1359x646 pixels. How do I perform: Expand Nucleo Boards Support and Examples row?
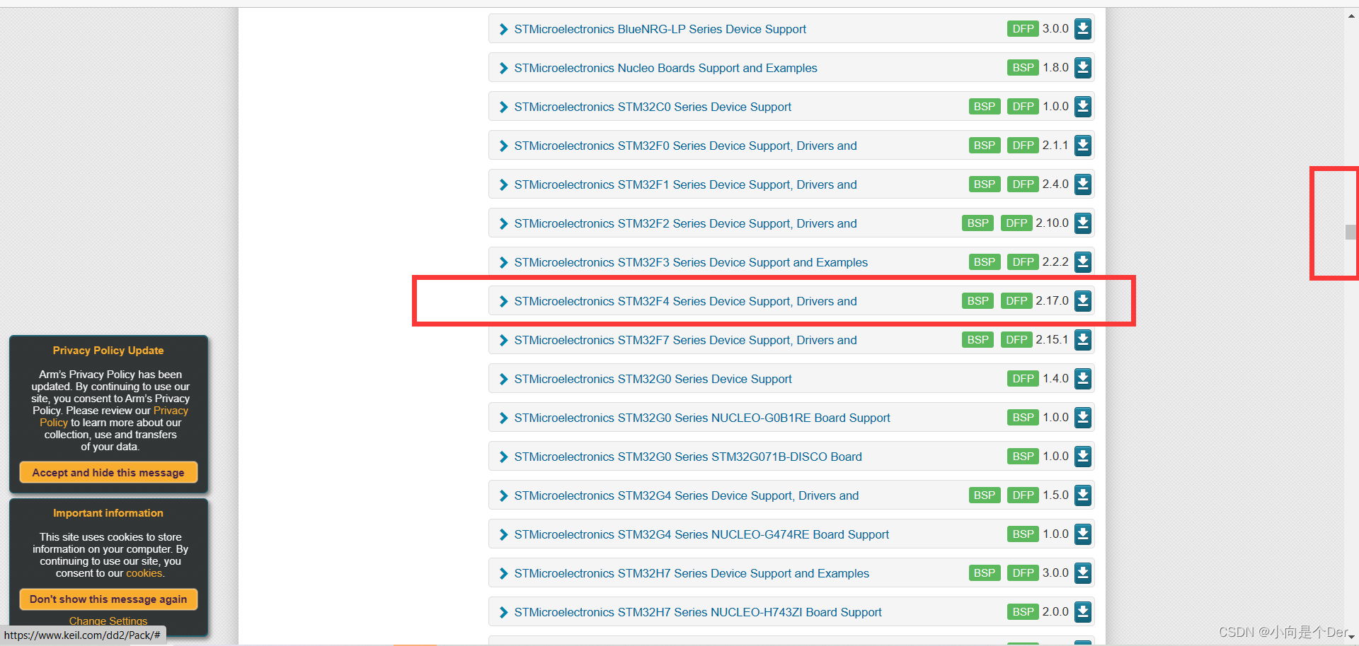point(503,68)
